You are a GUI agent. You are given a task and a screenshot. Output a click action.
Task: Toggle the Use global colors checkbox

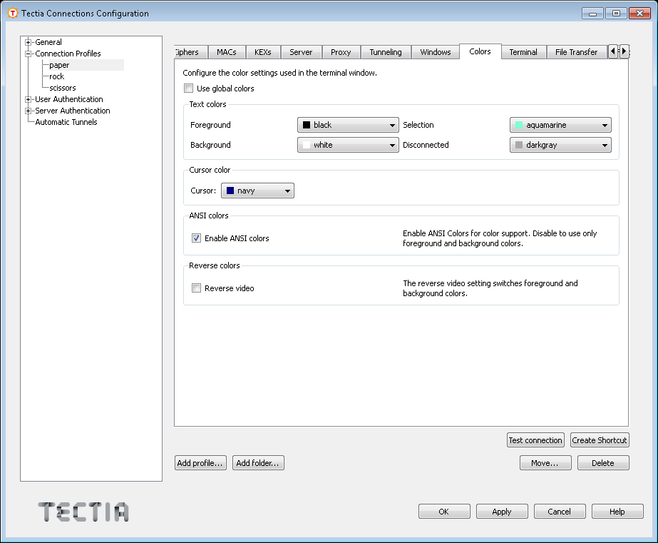tap(189, 87)
